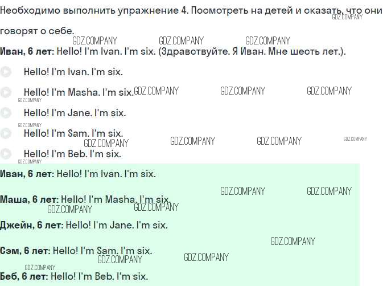This screenshot has height=286, width=387.
Task: Play the Beb sentence audio
Action: click(x=6, y=154)
